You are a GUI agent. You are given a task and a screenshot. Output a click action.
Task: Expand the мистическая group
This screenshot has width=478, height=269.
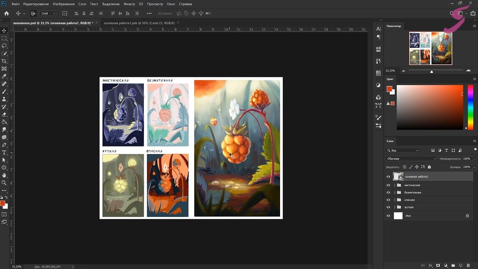tap(394, 185)
